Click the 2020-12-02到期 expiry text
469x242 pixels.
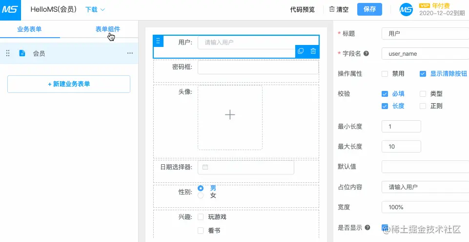pyautogui.click(x=442, y=13)
